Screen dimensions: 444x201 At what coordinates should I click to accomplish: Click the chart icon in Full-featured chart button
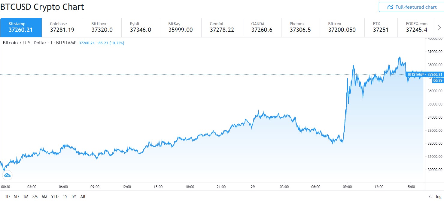pos(390,7)
